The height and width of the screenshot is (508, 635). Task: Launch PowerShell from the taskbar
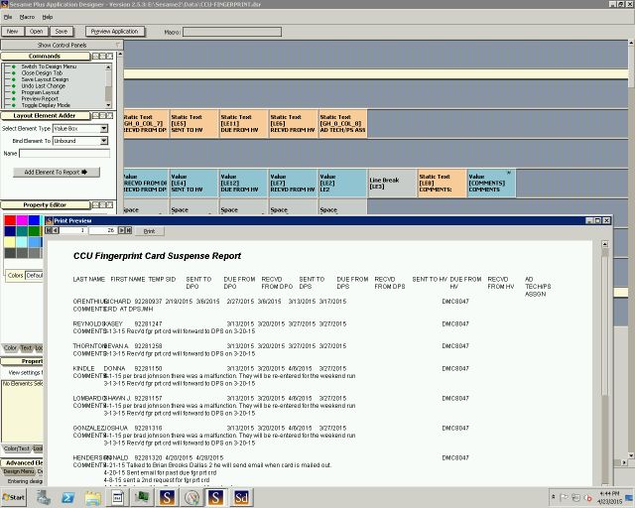coord(68,497)
